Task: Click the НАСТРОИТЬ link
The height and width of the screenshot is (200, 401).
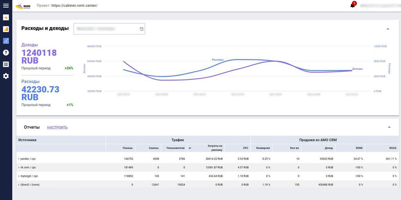Action: (x=57, y=127)
